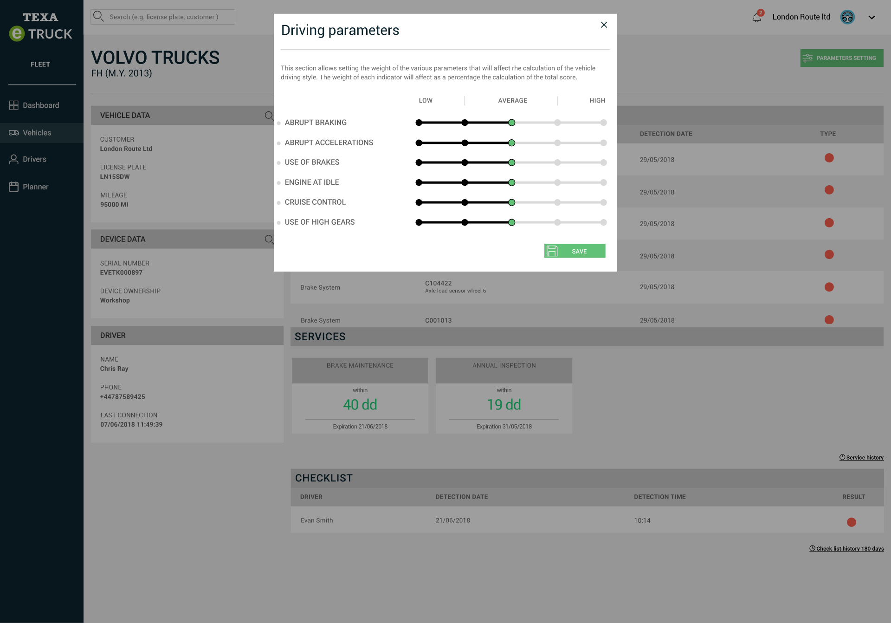
Task: Open the Annual Inspection service card
Action: [504, 396]
